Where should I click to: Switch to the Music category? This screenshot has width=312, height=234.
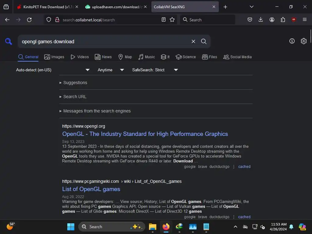click(147, 57)
